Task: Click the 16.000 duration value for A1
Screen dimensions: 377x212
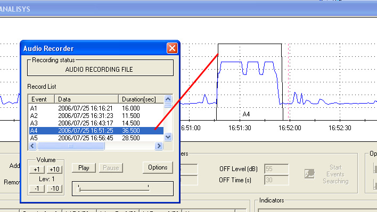Action: click(131, 108)
